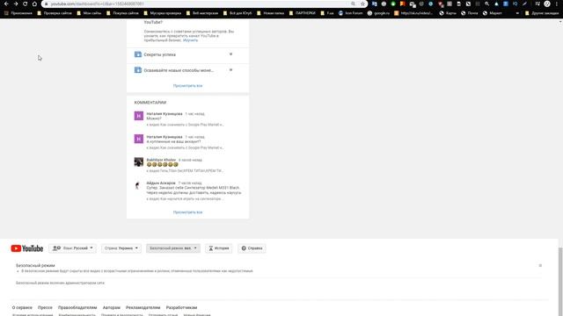Open the Язык: Русский language dropdown
The image size is (563, 316).
click(72, 248)
